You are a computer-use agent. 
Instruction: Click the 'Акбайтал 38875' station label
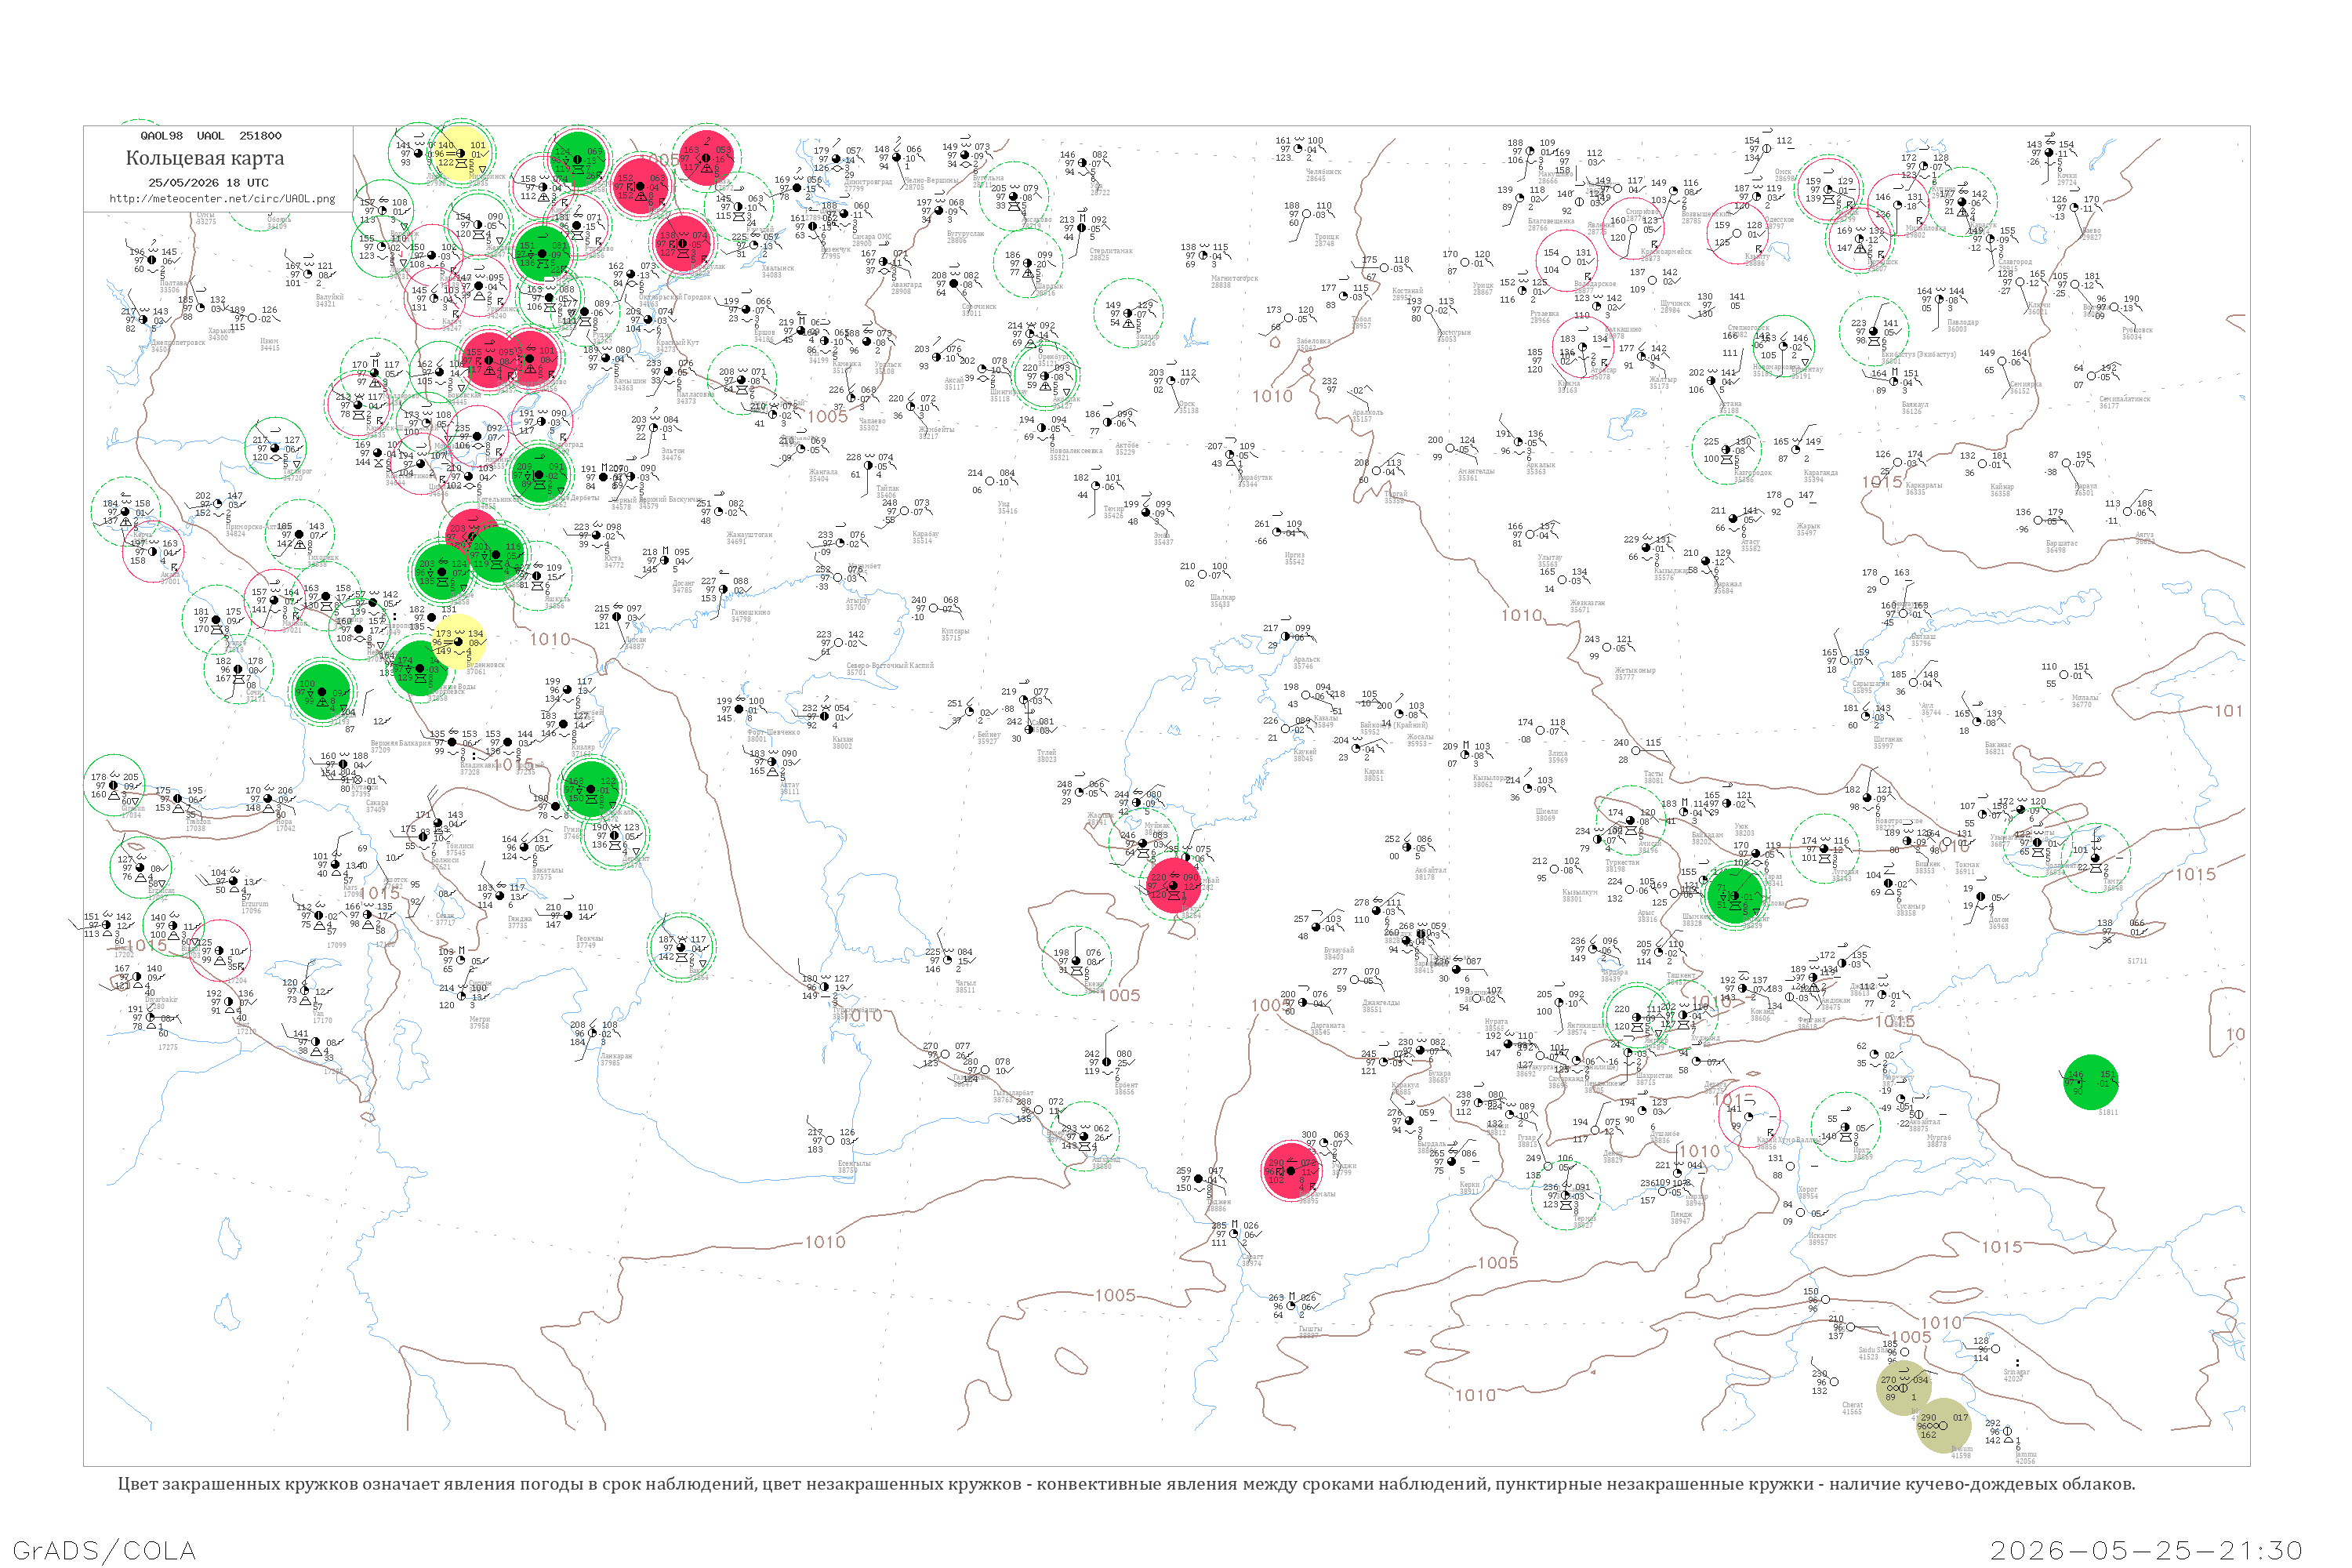pyautogui.click(x=1924, y=1125)
